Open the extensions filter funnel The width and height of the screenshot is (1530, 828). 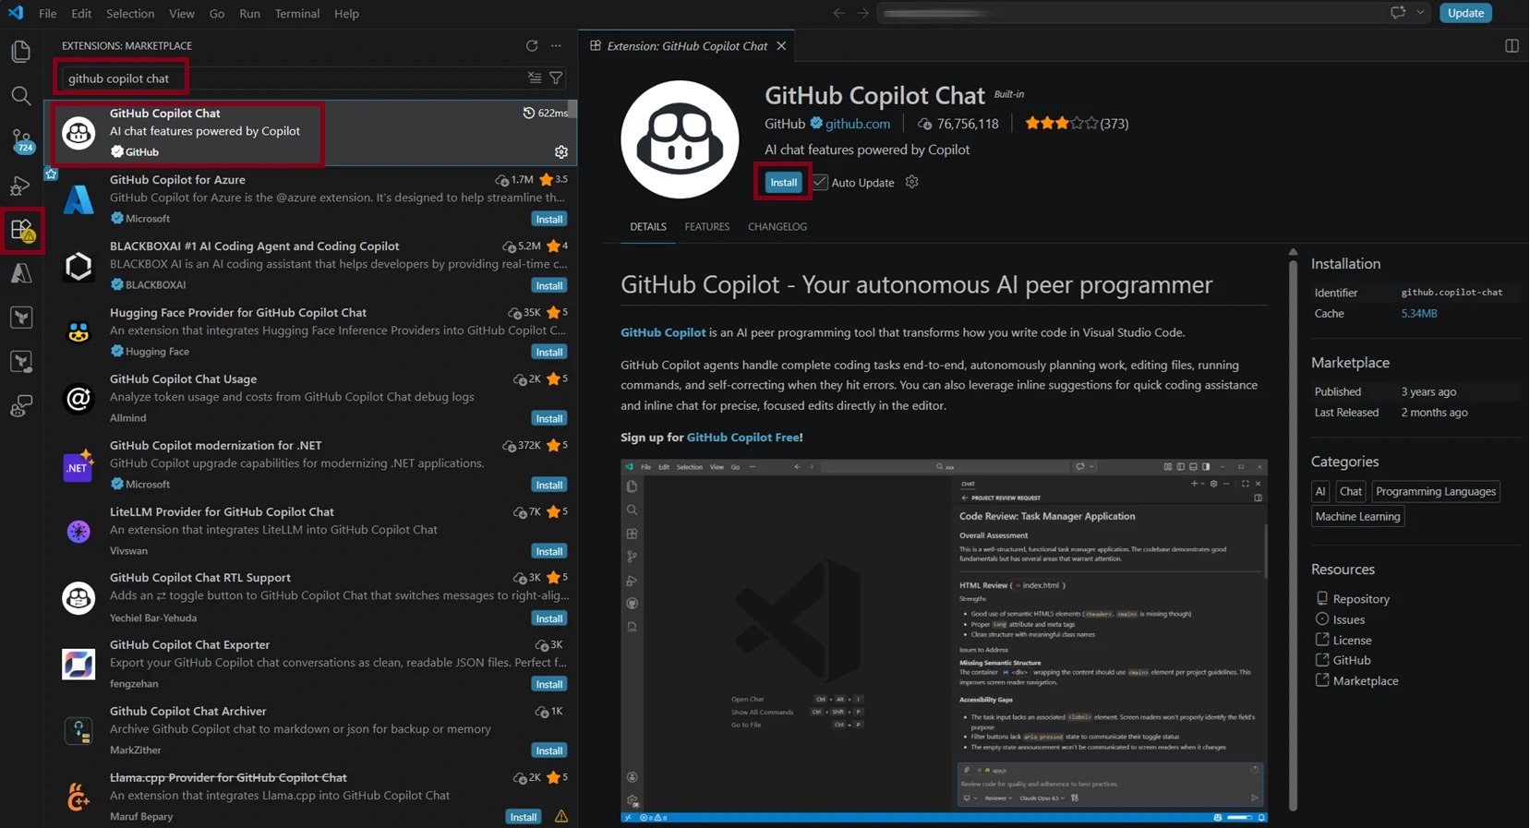(x=556, y=78)
